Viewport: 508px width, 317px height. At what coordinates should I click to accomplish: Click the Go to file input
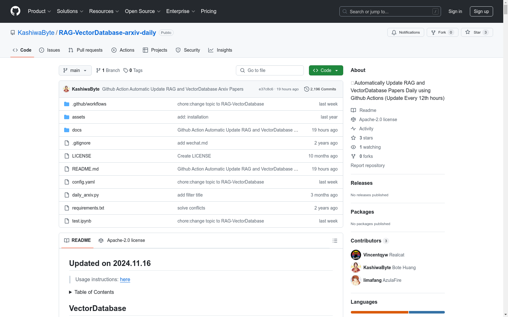pyautogui.click(x=270, y=70)
